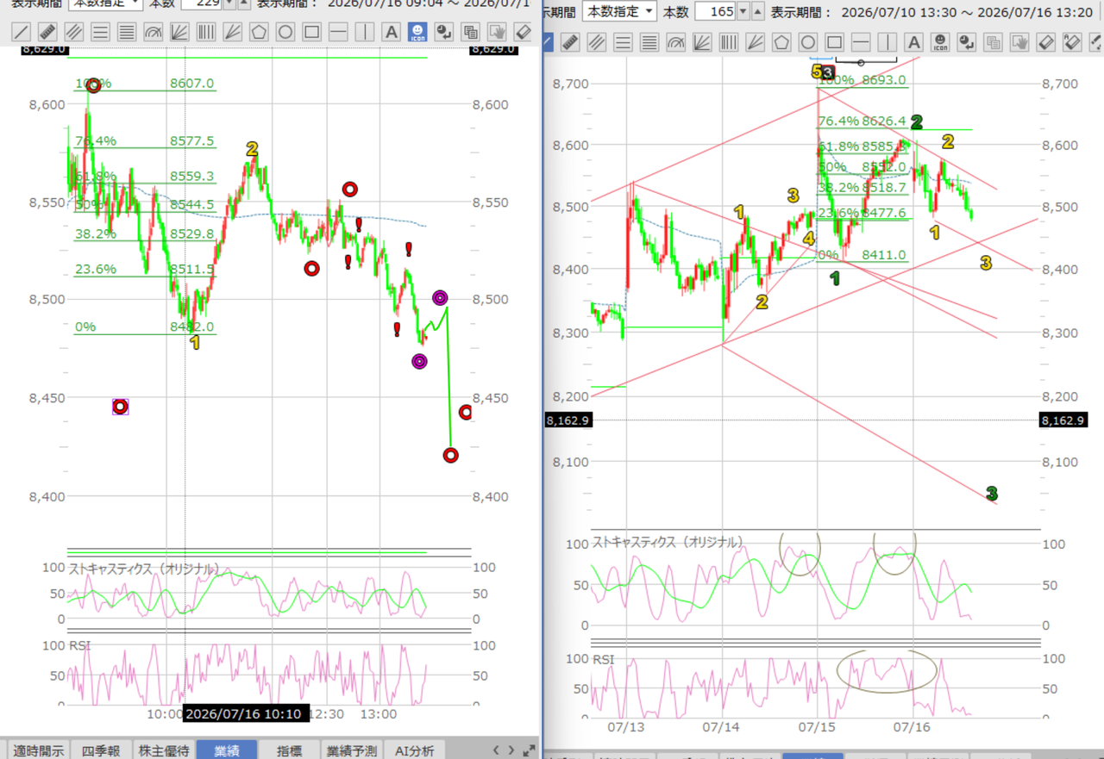Choose the parallel channel tool in right chart
This screenshot has height=759, width=1104.
597,41
